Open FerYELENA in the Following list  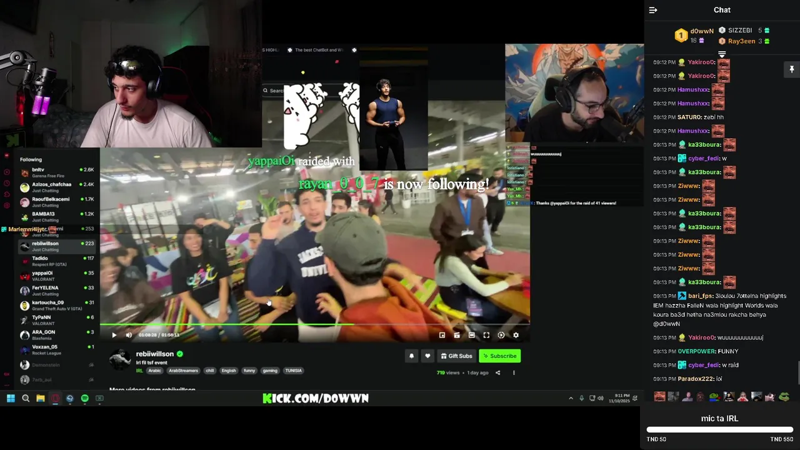(x=56, y=291)
